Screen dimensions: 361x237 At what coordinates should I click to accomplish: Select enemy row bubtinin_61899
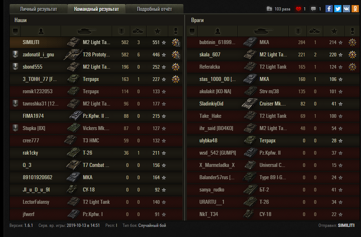pos(273,42)
